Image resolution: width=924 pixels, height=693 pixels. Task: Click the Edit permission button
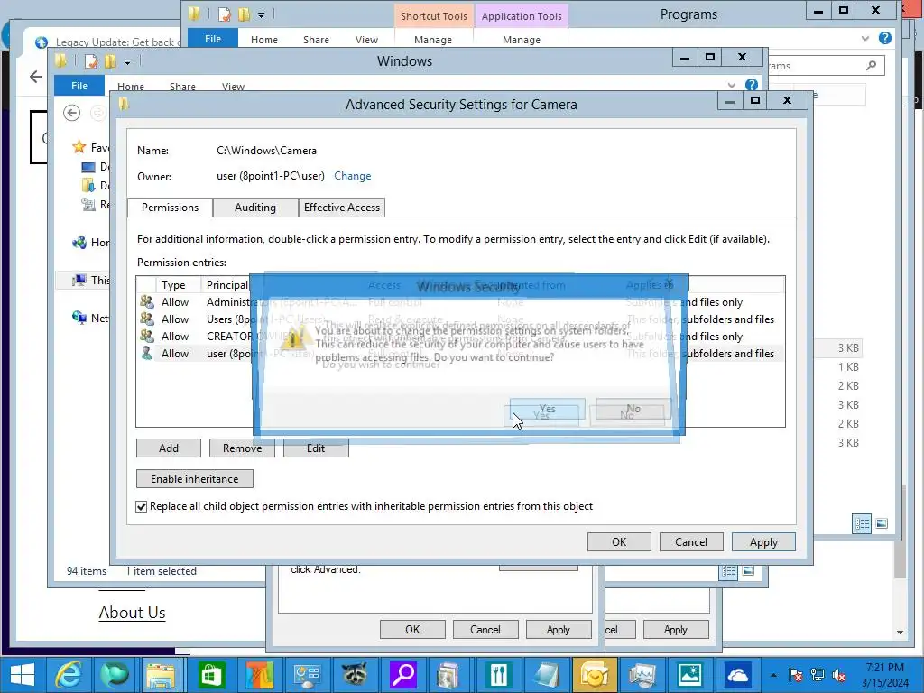tap(316, 448)
